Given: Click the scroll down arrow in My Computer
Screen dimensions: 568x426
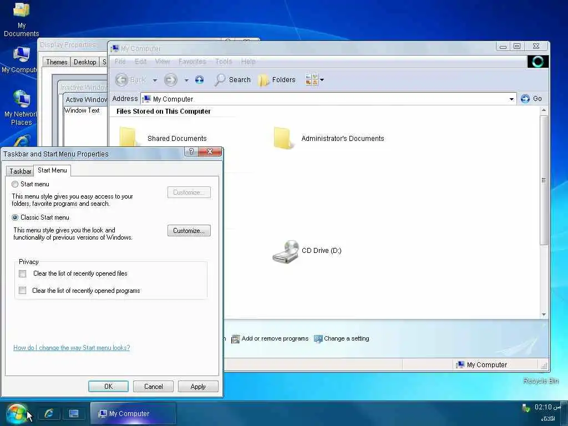Looking at the screenshot, I should [544, 315].
